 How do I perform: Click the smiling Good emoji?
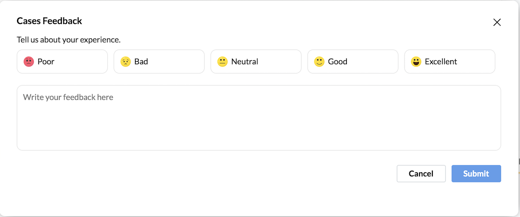click(x=319, y=62)
